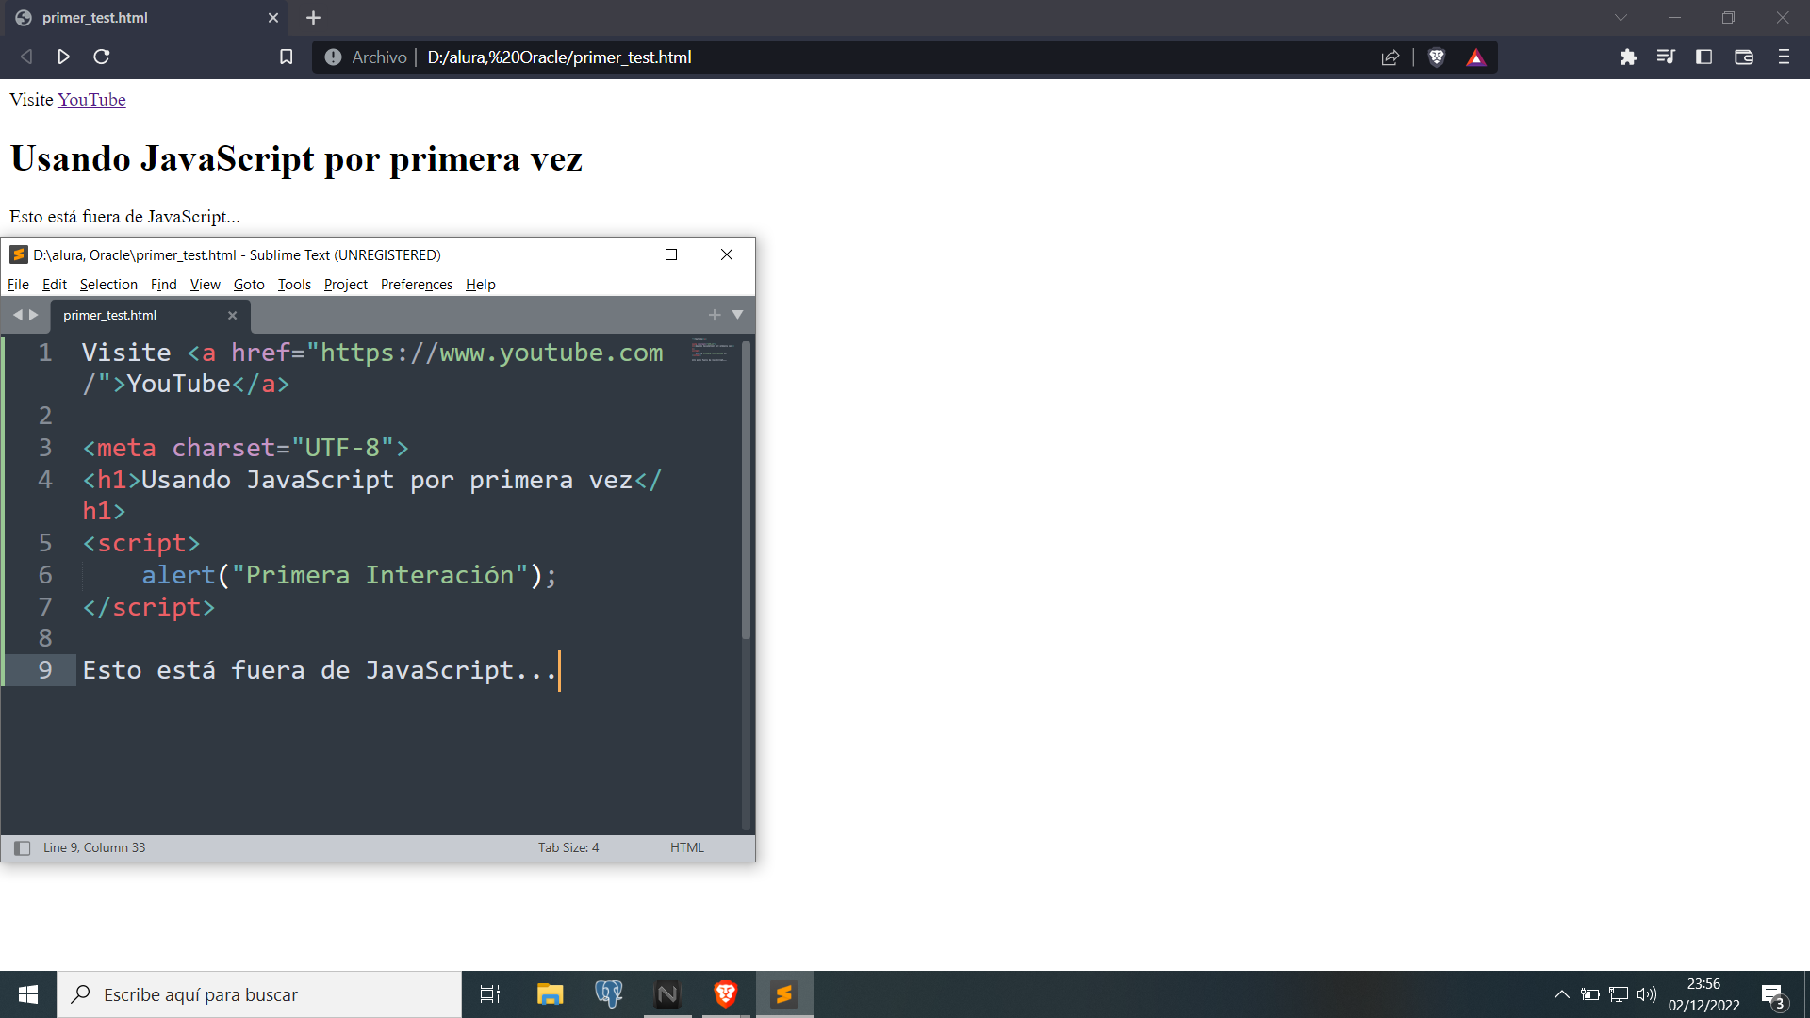Screen dimensions: 1810x1018
Task: Toggle the browser sidebar panel
Action: coord(1703,57)
